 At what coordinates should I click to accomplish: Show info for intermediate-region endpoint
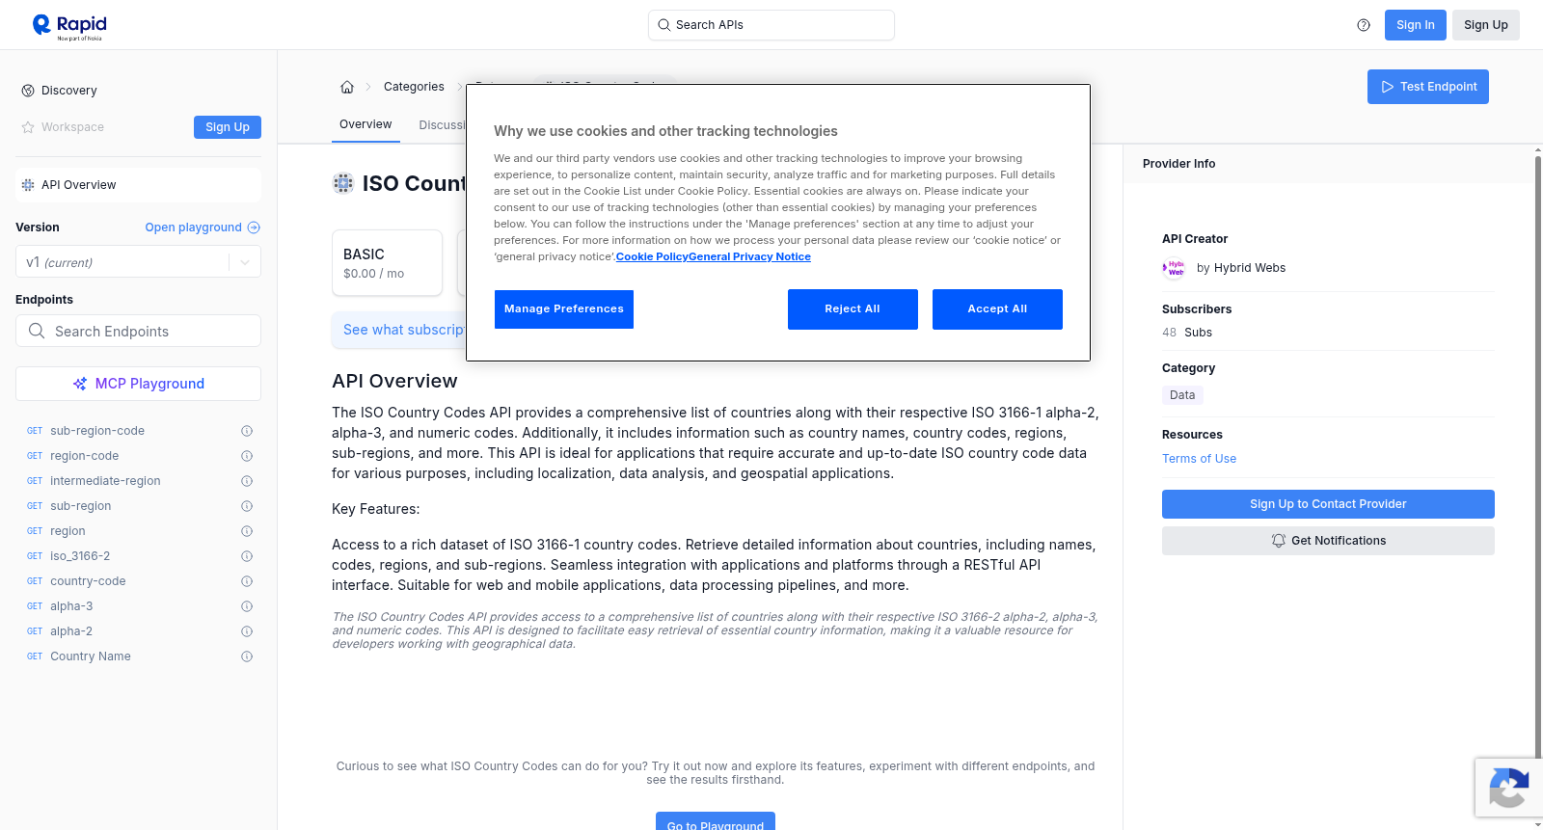(247, 481)
